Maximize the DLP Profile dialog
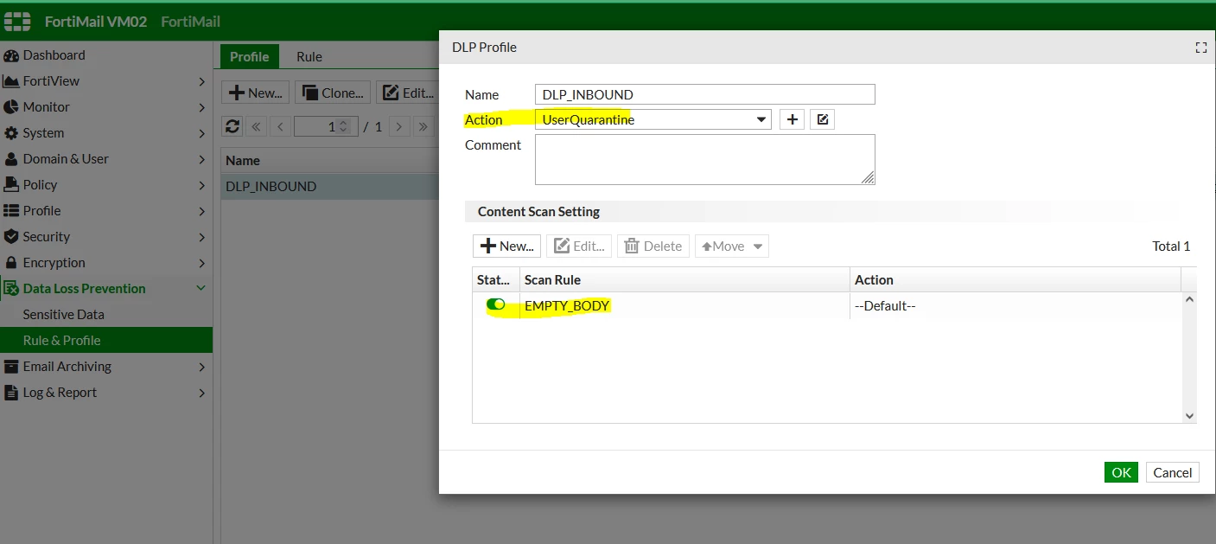The width and height of the screenshot is (1216, 544). tap(1200, 48)
